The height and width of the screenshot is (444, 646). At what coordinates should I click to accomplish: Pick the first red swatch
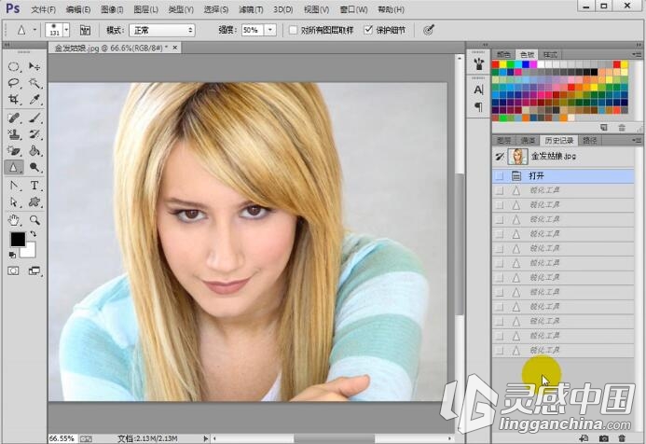tap(496, 64)
